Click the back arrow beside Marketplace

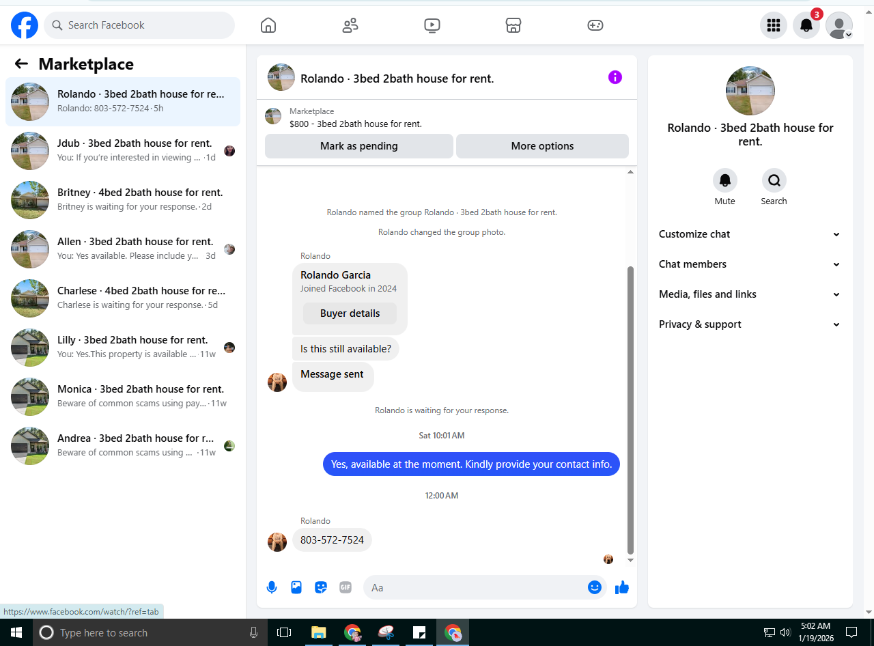(21, 64)
